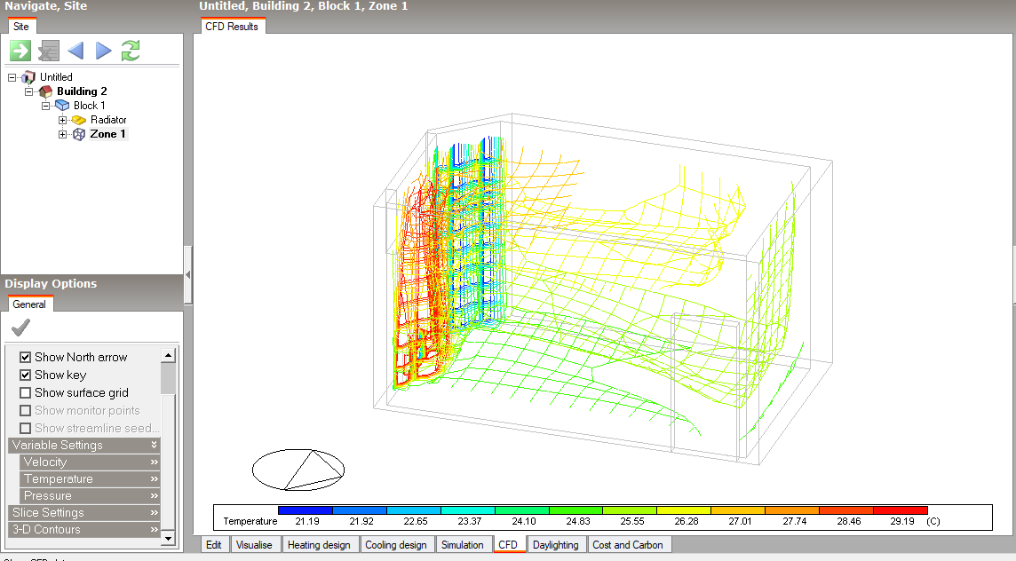
Task: Click the green refresh arrows icon
Action: pos(131,51)
